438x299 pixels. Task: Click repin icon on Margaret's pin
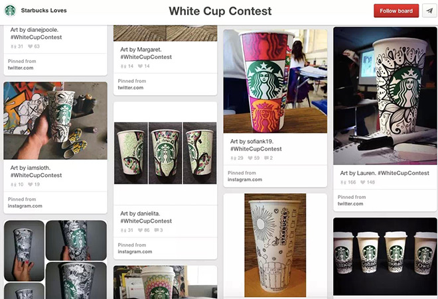pyautogui.click(x=123, y=66)
